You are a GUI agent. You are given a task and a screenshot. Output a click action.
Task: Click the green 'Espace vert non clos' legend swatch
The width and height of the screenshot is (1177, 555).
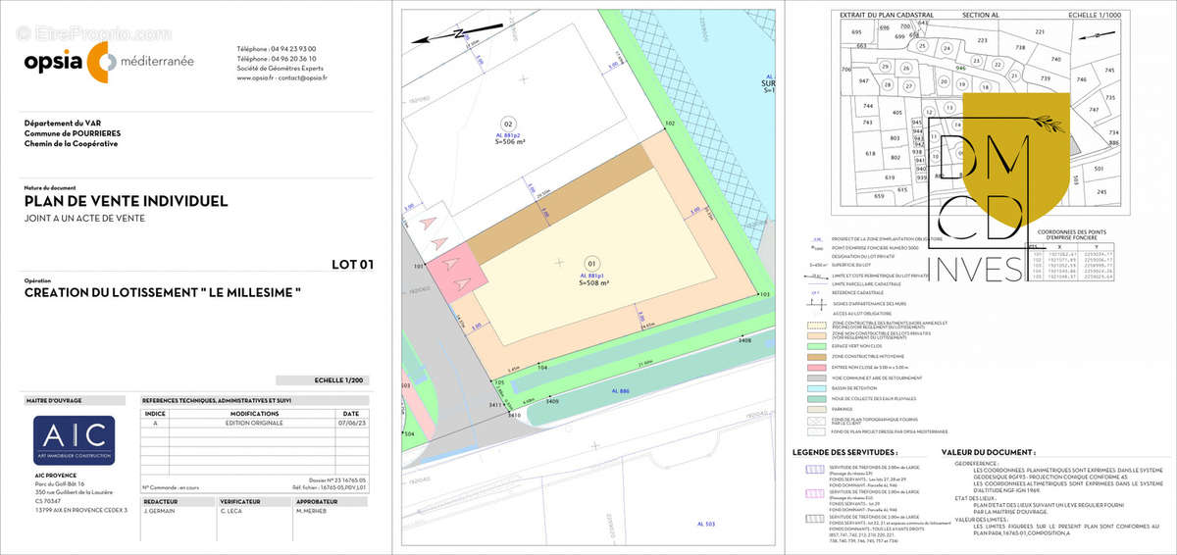(815, 345)
